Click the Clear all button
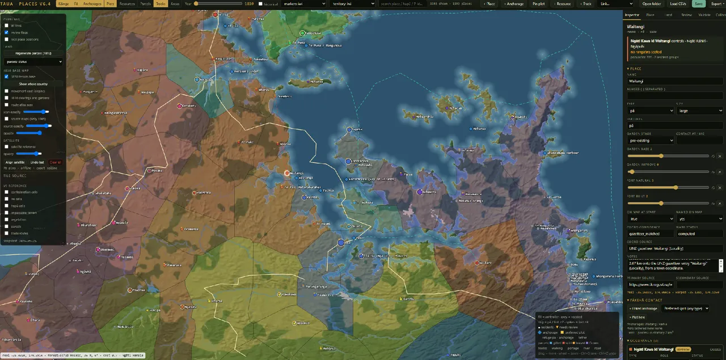The height and width of the screenshot is (360, 726). tap(56, 162)
